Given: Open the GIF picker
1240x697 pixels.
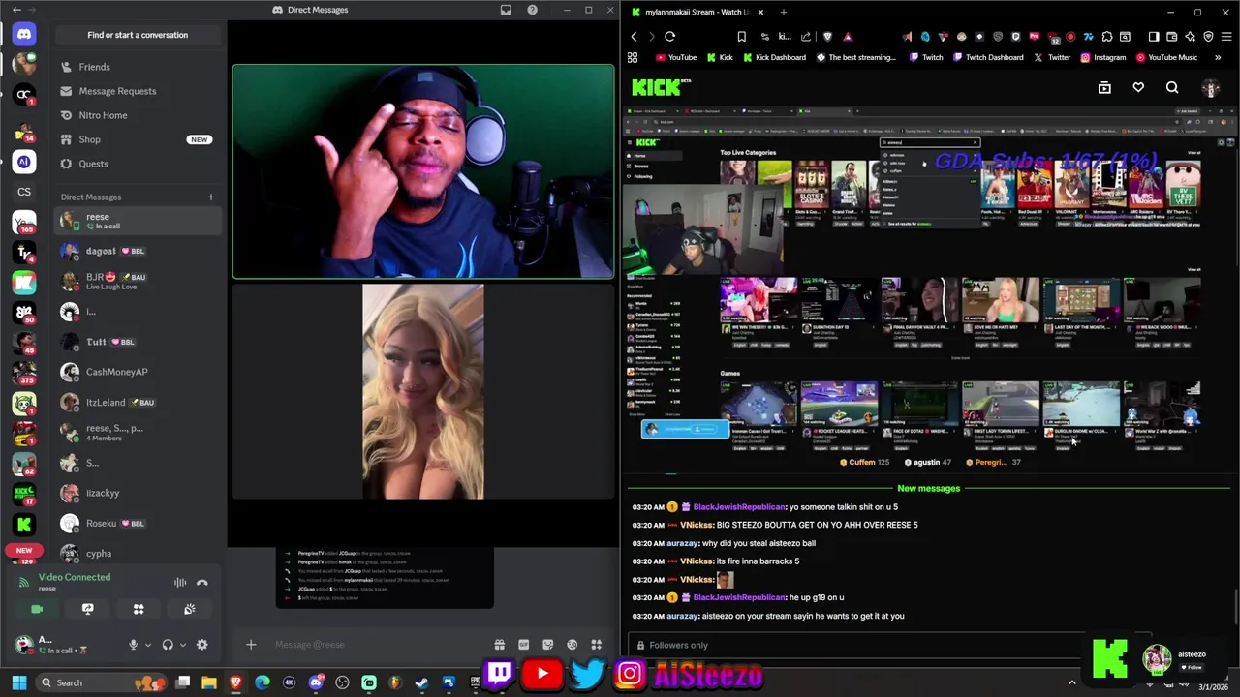Looking at the screenshot, I should point(524,645).
